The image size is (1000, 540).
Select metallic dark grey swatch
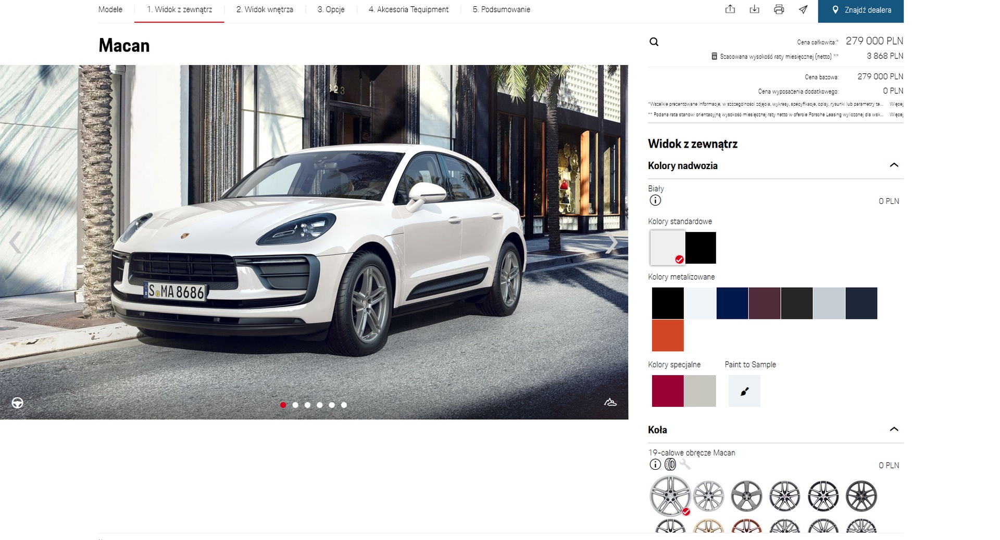coord(797,303)
